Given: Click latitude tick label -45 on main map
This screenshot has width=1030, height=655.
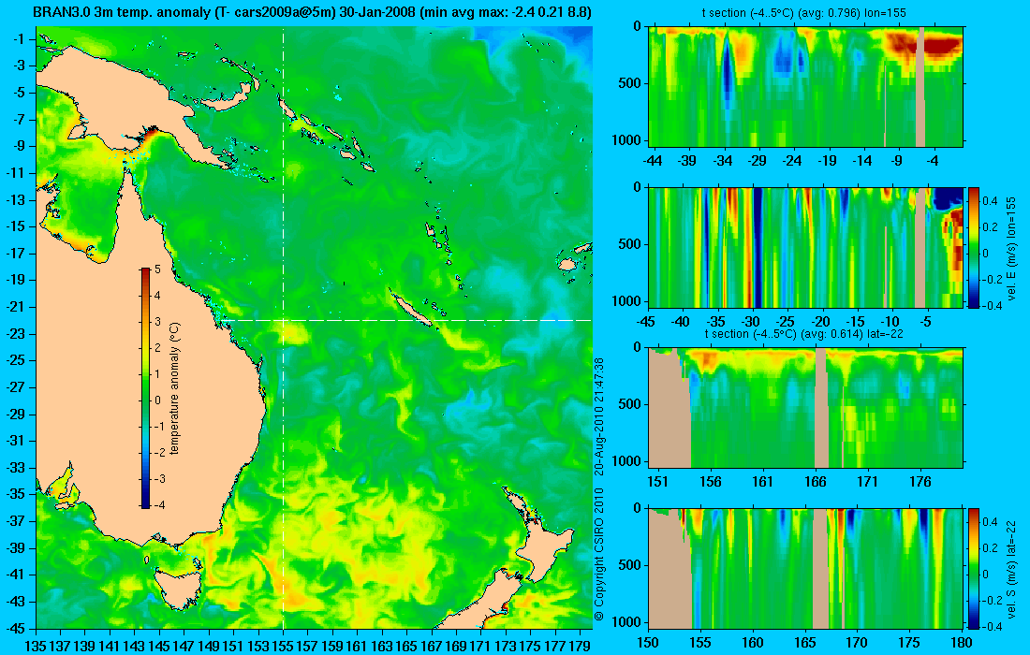Looking at the screenshot, I should point(15,628).
